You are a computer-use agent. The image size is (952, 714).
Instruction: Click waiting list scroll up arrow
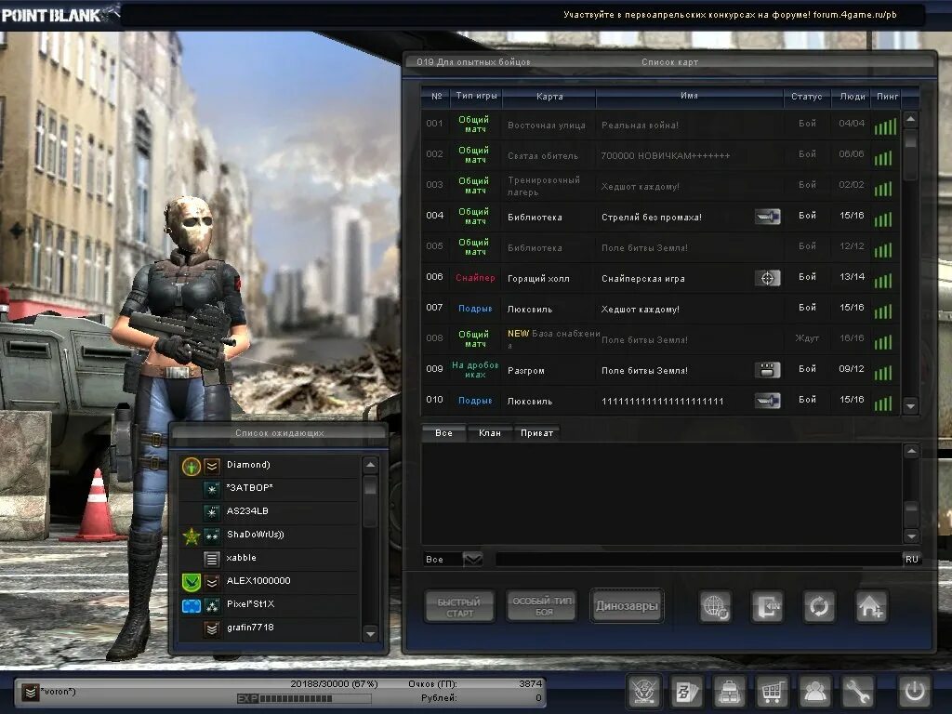coord(370,465)
